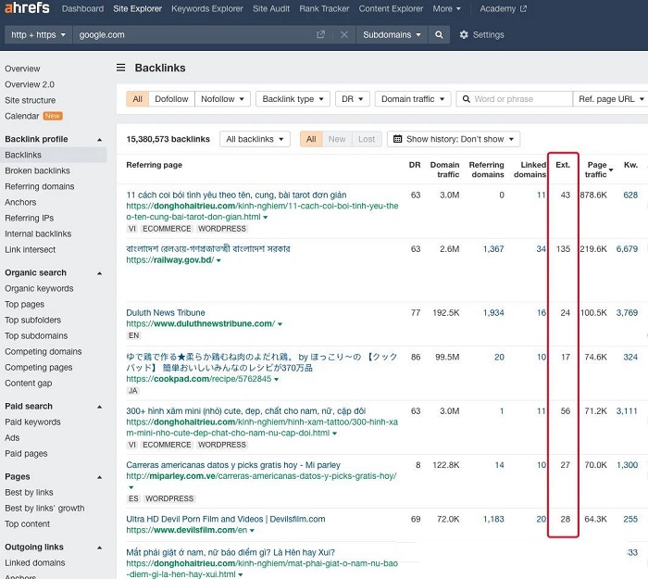Open Site structure in sidebar
Image resolution: width=648 pixels, height=579 pixels.
[x=31, y=100]
